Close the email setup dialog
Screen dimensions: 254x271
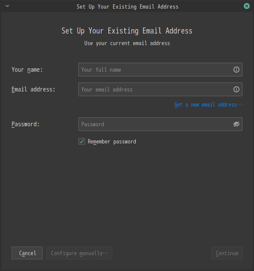coord(247,6)
